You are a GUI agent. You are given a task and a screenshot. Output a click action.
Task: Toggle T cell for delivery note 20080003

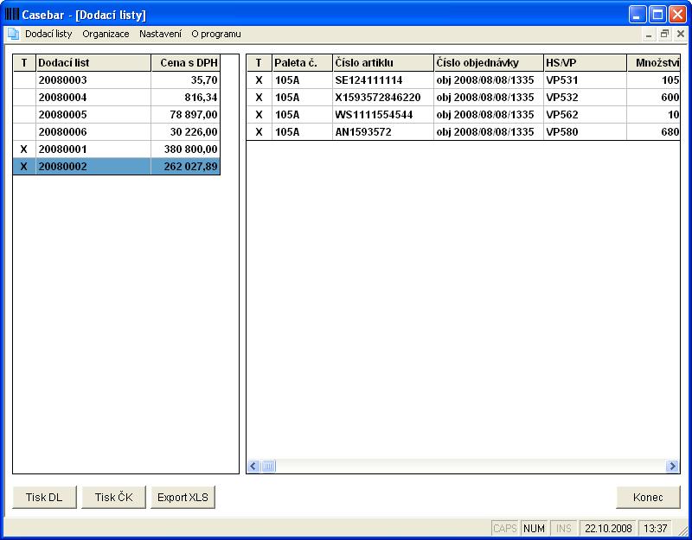(x=24, y=79)
